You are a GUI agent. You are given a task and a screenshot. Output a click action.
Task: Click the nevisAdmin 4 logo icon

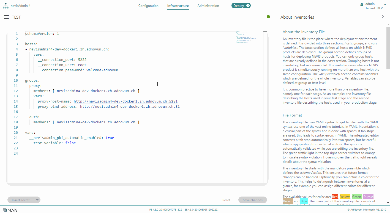(x=6, y=5)
